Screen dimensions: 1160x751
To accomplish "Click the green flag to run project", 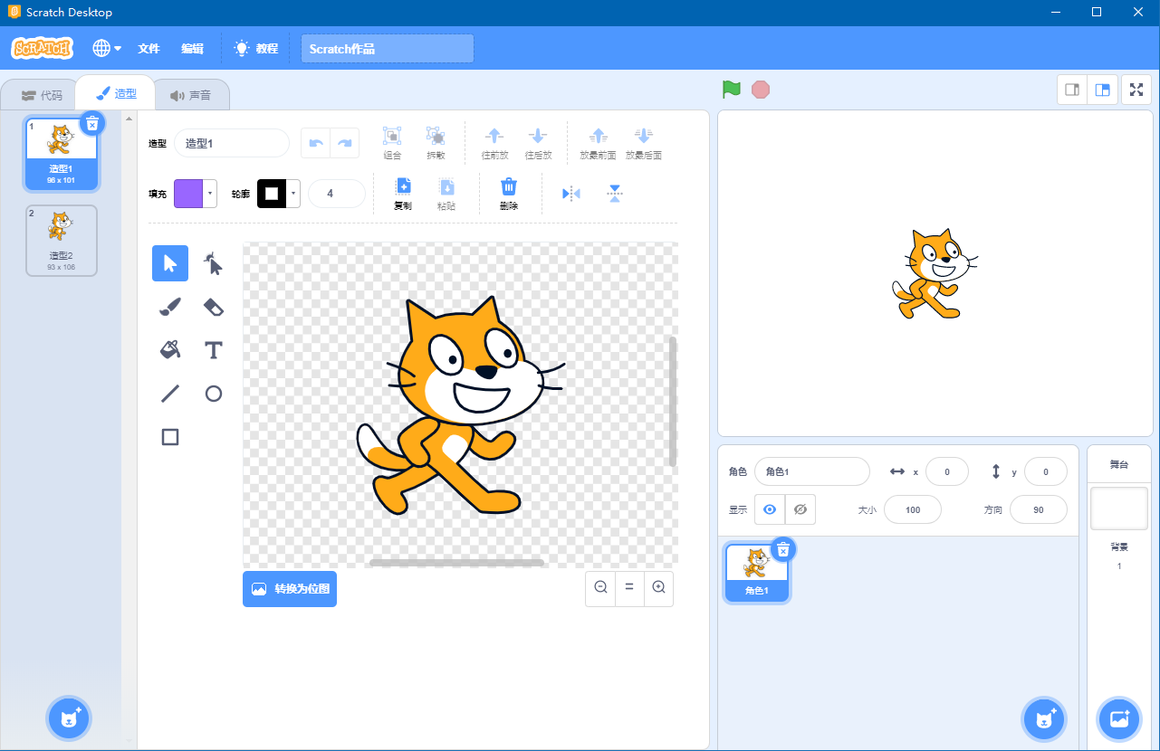I will click(732, 89).
